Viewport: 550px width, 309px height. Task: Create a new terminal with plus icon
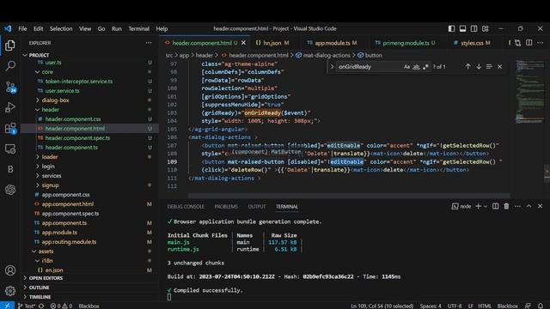click(478, 206)
